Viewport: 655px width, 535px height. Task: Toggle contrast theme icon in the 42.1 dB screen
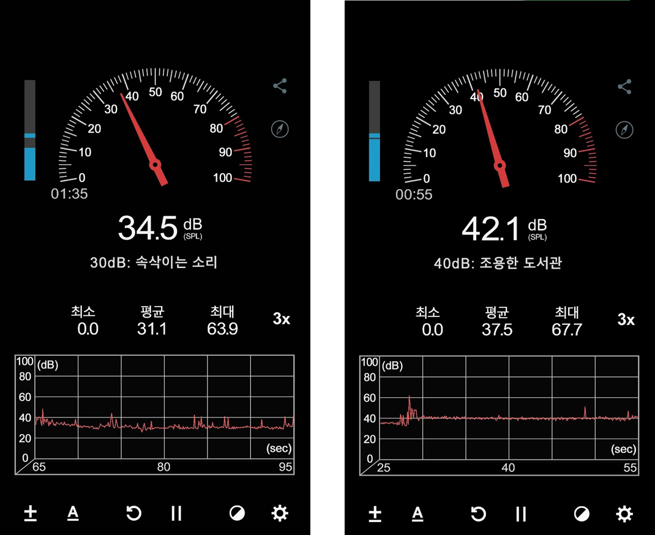coord(582,514)
